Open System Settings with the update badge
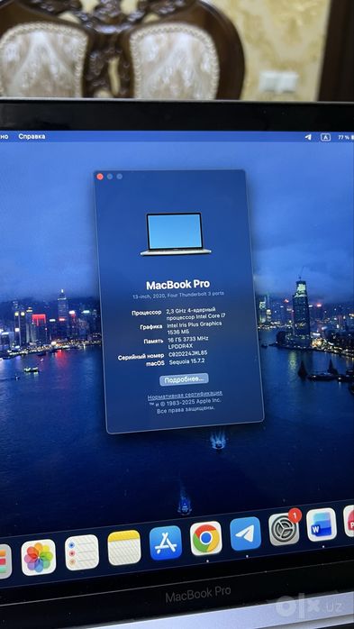The height and width of the screenshot is (629, 354). point(284,529)
